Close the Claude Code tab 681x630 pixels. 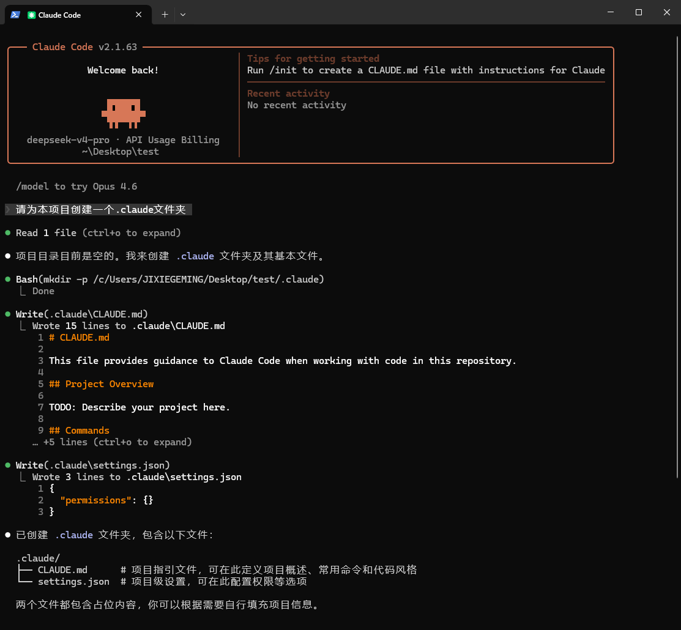138,15
